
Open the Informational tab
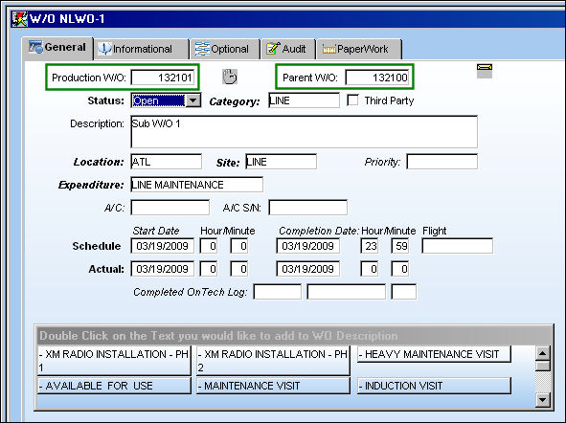pyautogui.click(x=142, y=49)
